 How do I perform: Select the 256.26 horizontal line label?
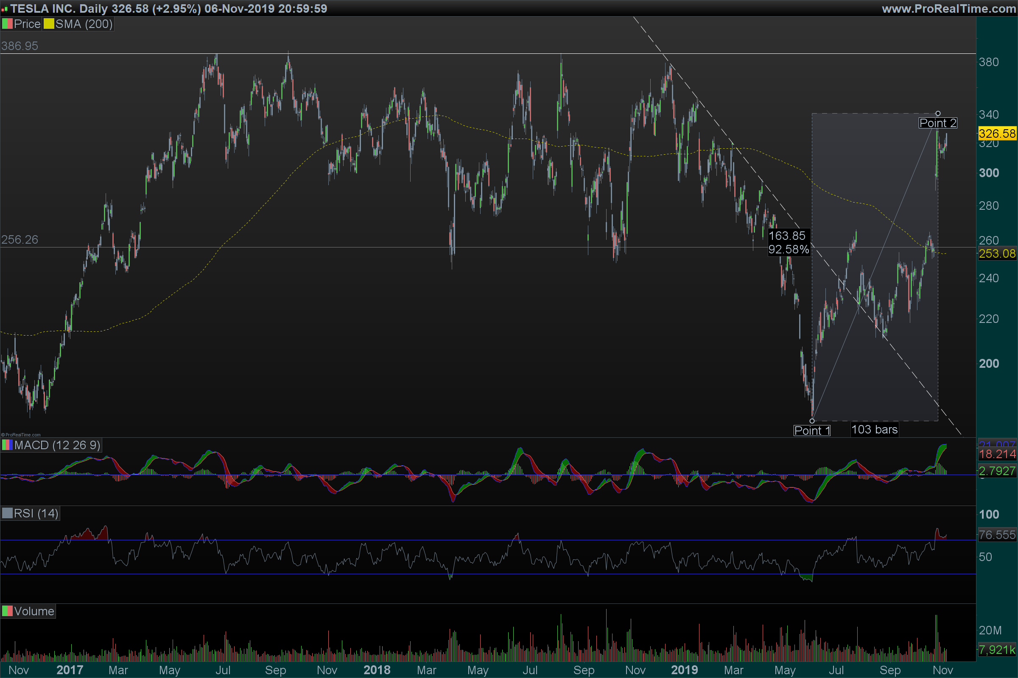click(x=20, y=239)
